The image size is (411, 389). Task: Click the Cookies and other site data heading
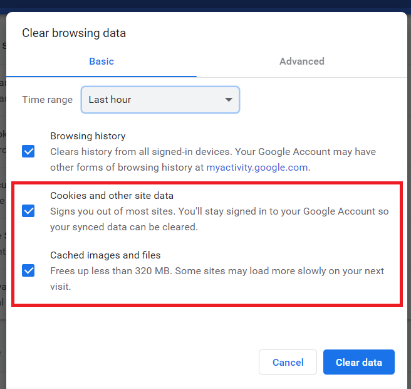click(112, 196)
